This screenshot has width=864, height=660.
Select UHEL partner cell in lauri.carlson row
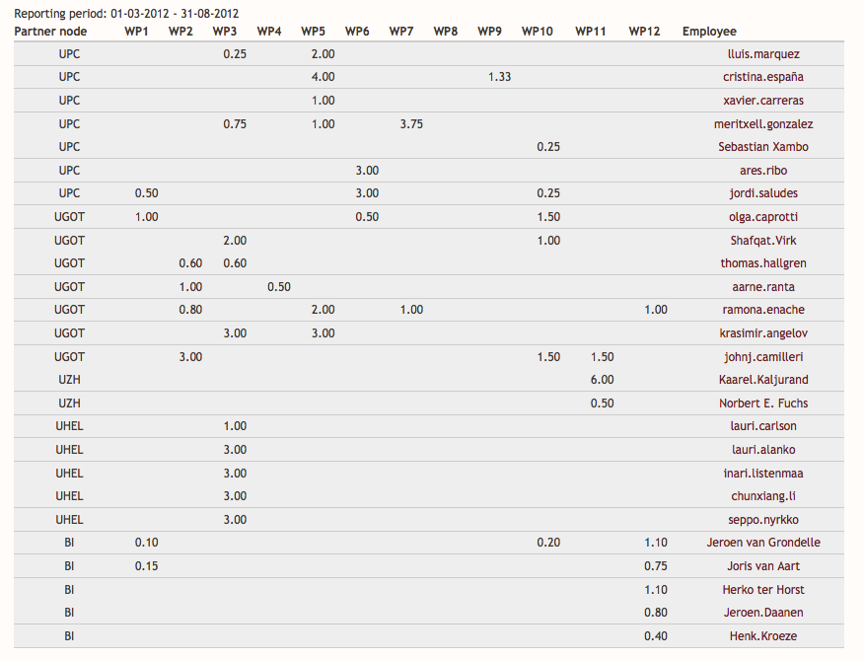(69, 426)
